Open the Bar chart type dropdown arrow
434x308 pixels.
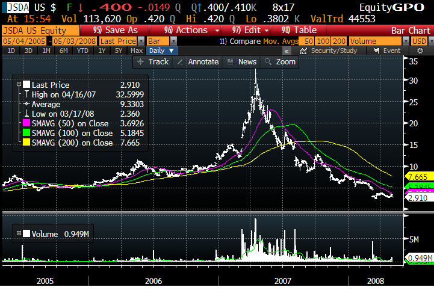coord(173,42)
